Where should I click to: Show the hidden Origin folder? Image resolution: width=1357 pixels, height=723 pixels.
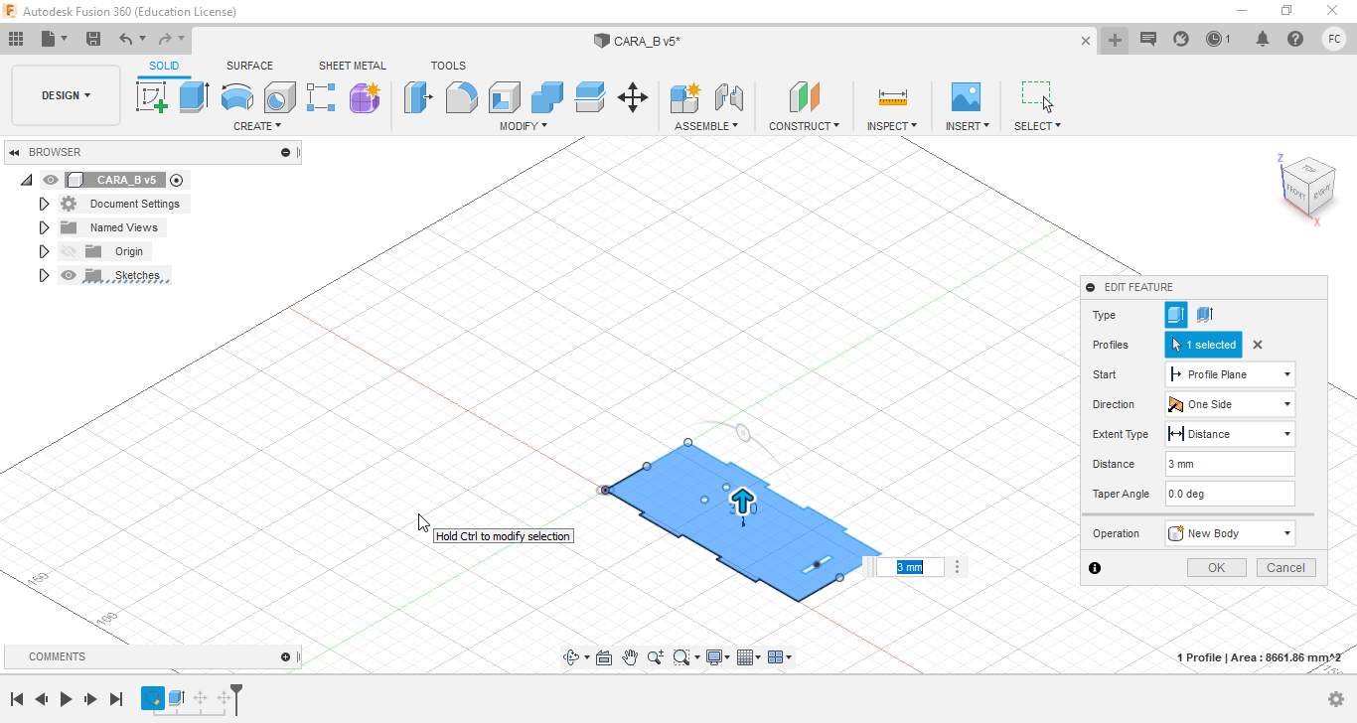pyautogui.click(x=68, y=251)
